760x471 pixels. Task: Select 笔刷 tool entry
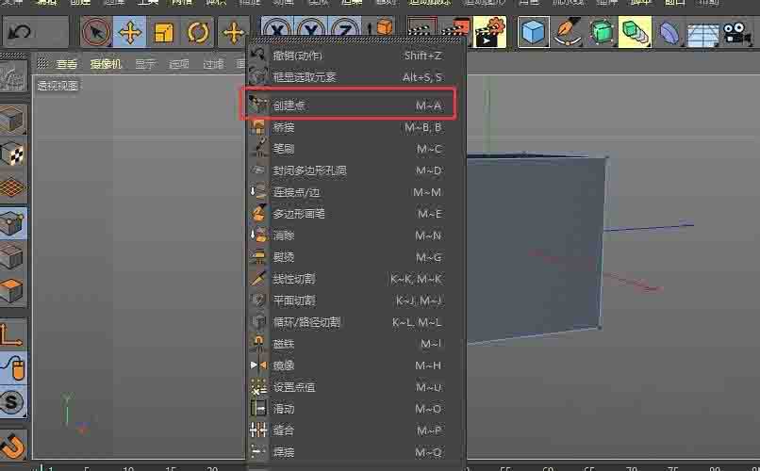[x=356, y=149]
